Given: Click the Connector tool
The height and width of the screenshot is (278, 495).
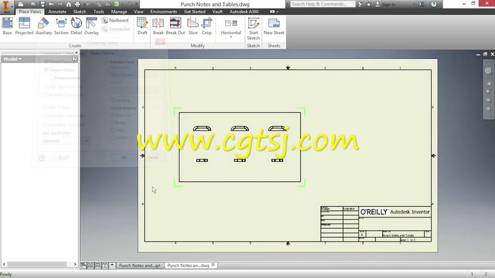Looking at the screenshot, I should (116, 29).
